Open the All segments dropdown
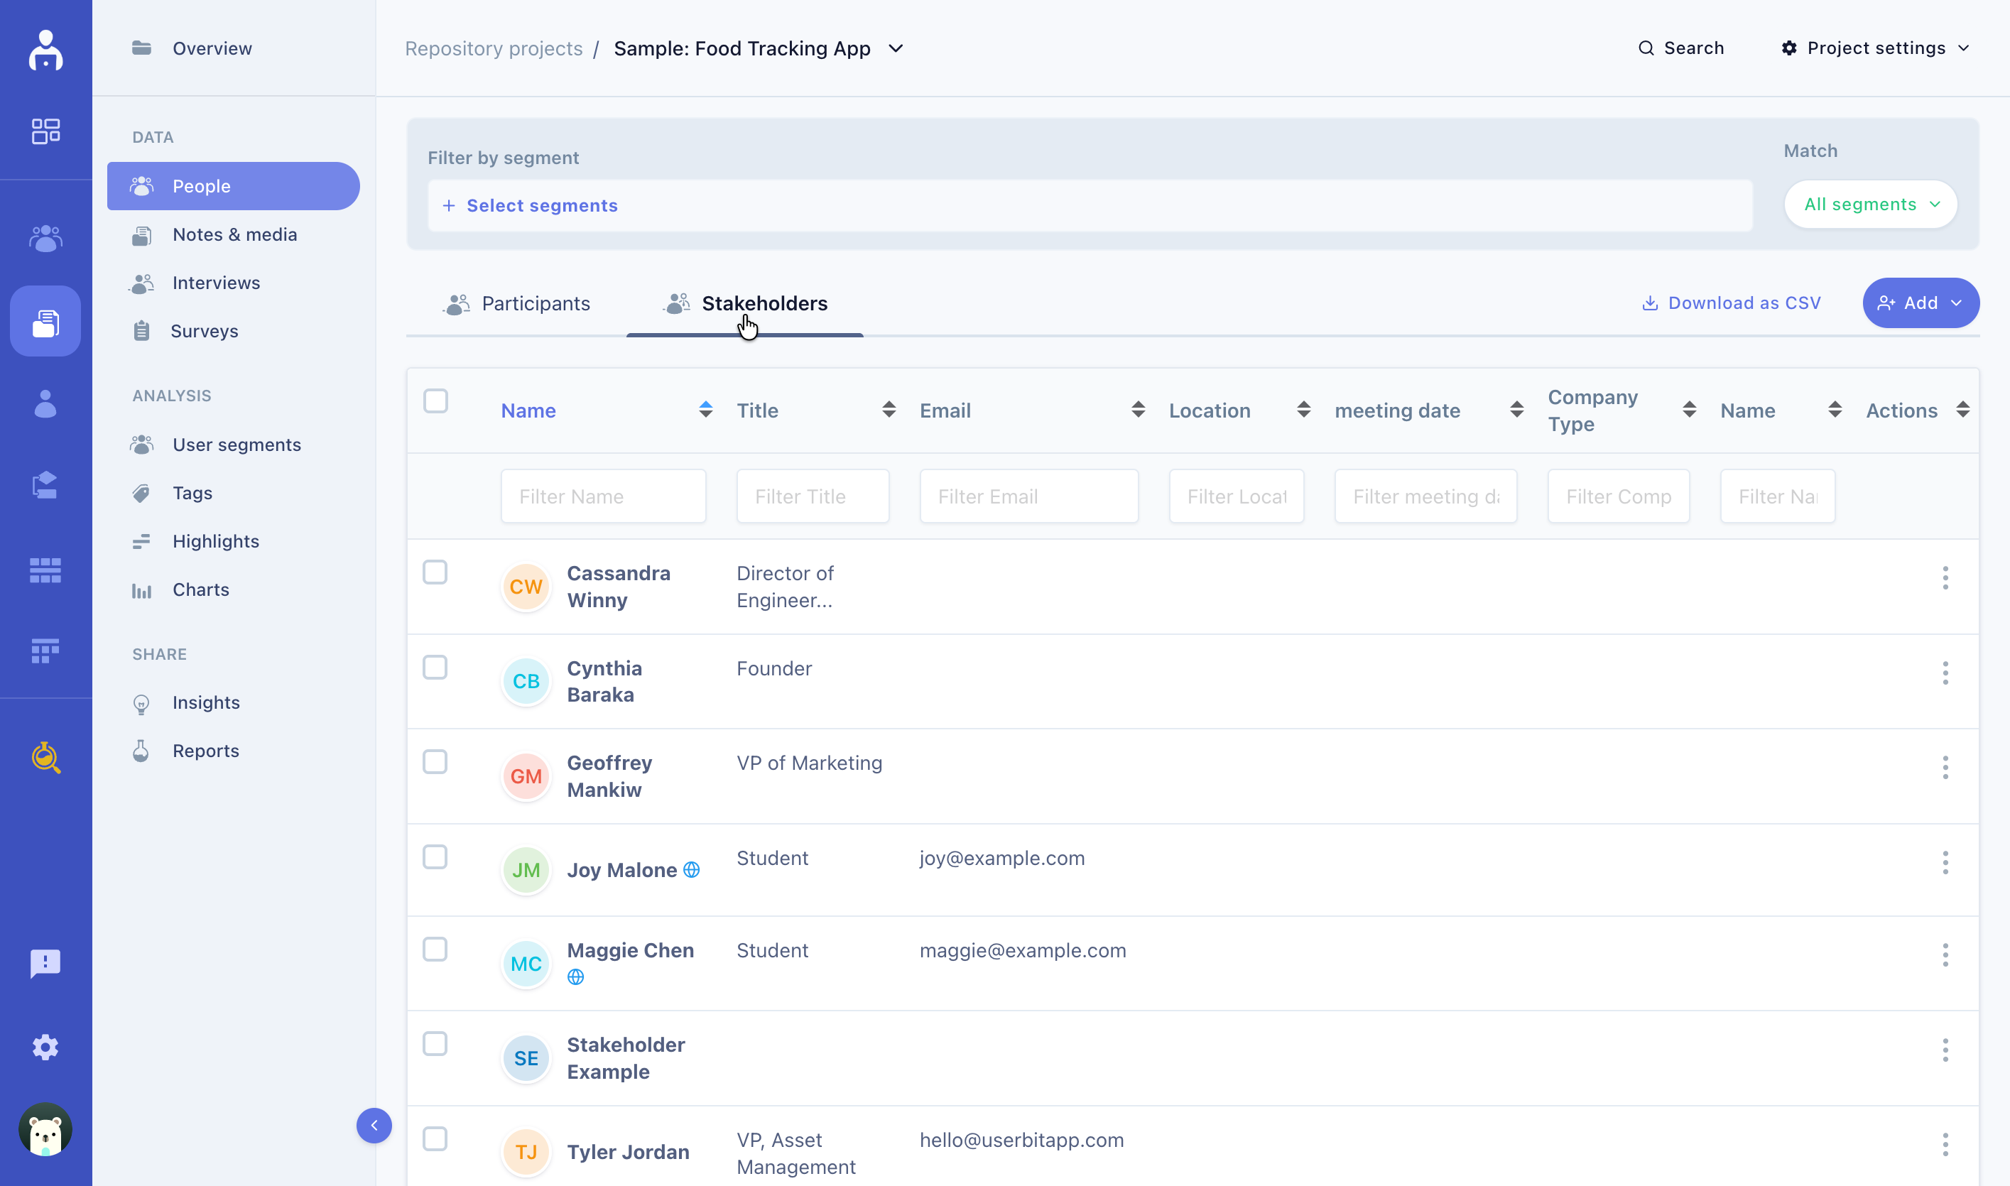Image resolution: width=2010 pixels, height=1186 pixels. tap(1870, 205)
